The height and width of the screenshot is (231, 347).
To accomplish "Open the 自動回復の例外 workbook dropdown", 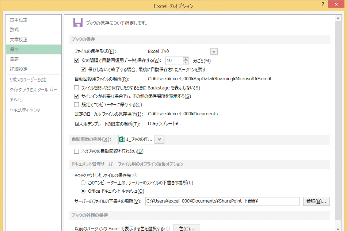I will [x=159, y=139].
